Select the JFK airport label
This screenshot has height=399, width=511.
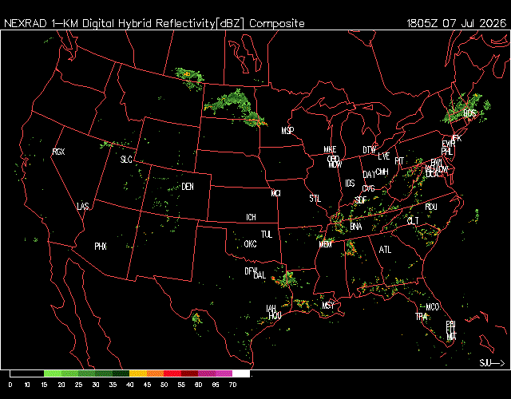click(457, 138)
